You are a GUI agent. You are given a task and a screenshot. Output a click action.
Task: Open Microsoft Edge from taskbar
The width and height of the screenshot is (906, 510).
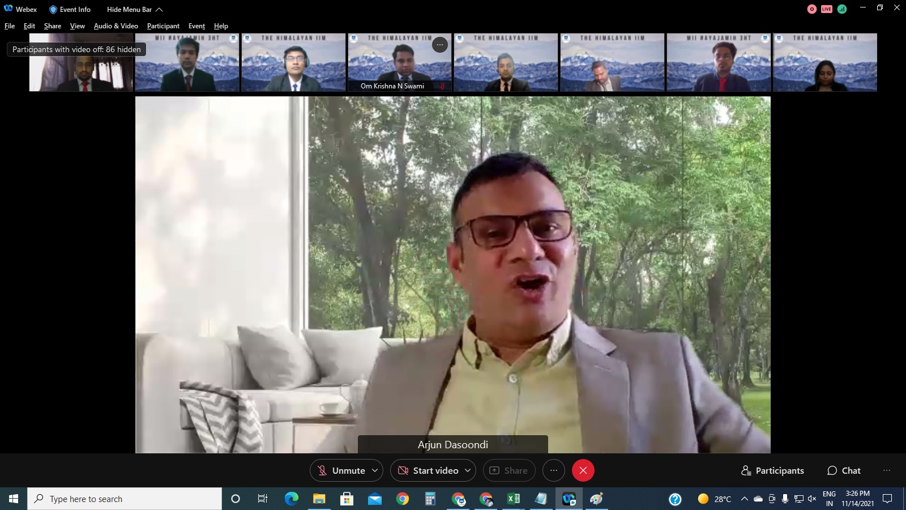pos(291,499)
